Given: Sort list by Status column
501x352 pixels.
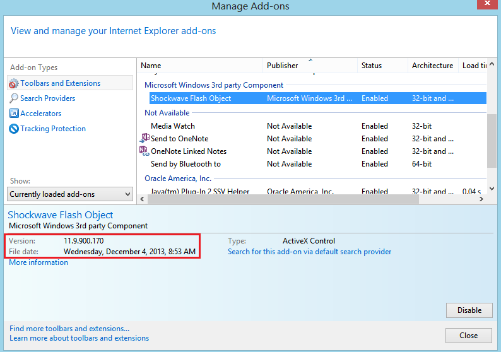Looking at the screenshot, I should pyautogui.click(x=382, y=66).
